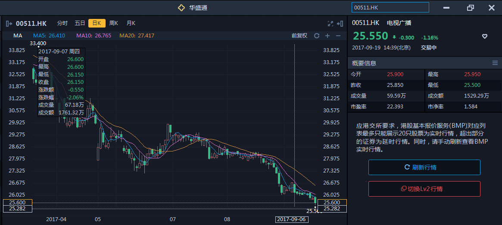Click the 刷新行情 button

pyautogui.click(x=424, y=167)
